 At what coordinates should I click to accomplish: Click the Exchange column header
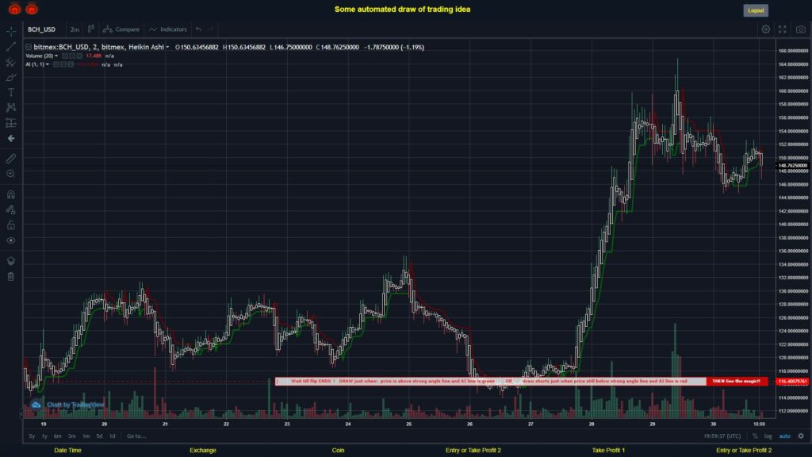(x=203, y=451)
